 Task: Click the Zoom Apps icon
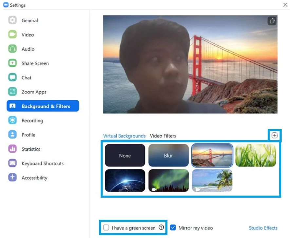pyautogui.click(x=12, y=92)
